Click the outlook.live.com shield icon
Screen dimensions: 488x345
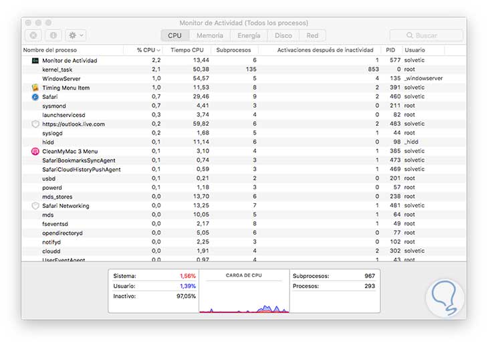pos(35,124)
